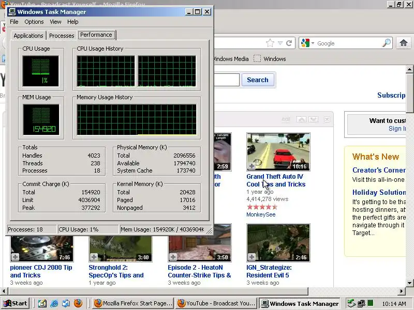Click the horizontal scrollbar right arrow
The image size is (414, 310).
(402, 291)
